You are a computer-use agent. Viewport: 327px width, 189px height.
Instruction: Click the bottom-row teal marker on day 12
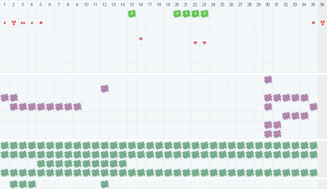tap(104, 184)
